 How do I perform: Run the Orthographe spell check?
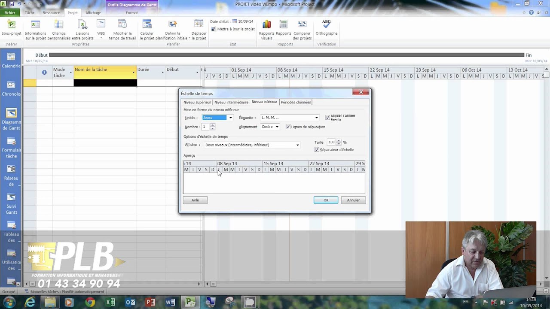click(327, 28)
